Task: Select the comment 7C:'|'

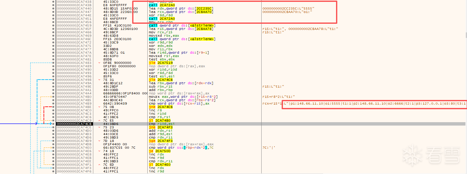Action: tap(269, 147)
